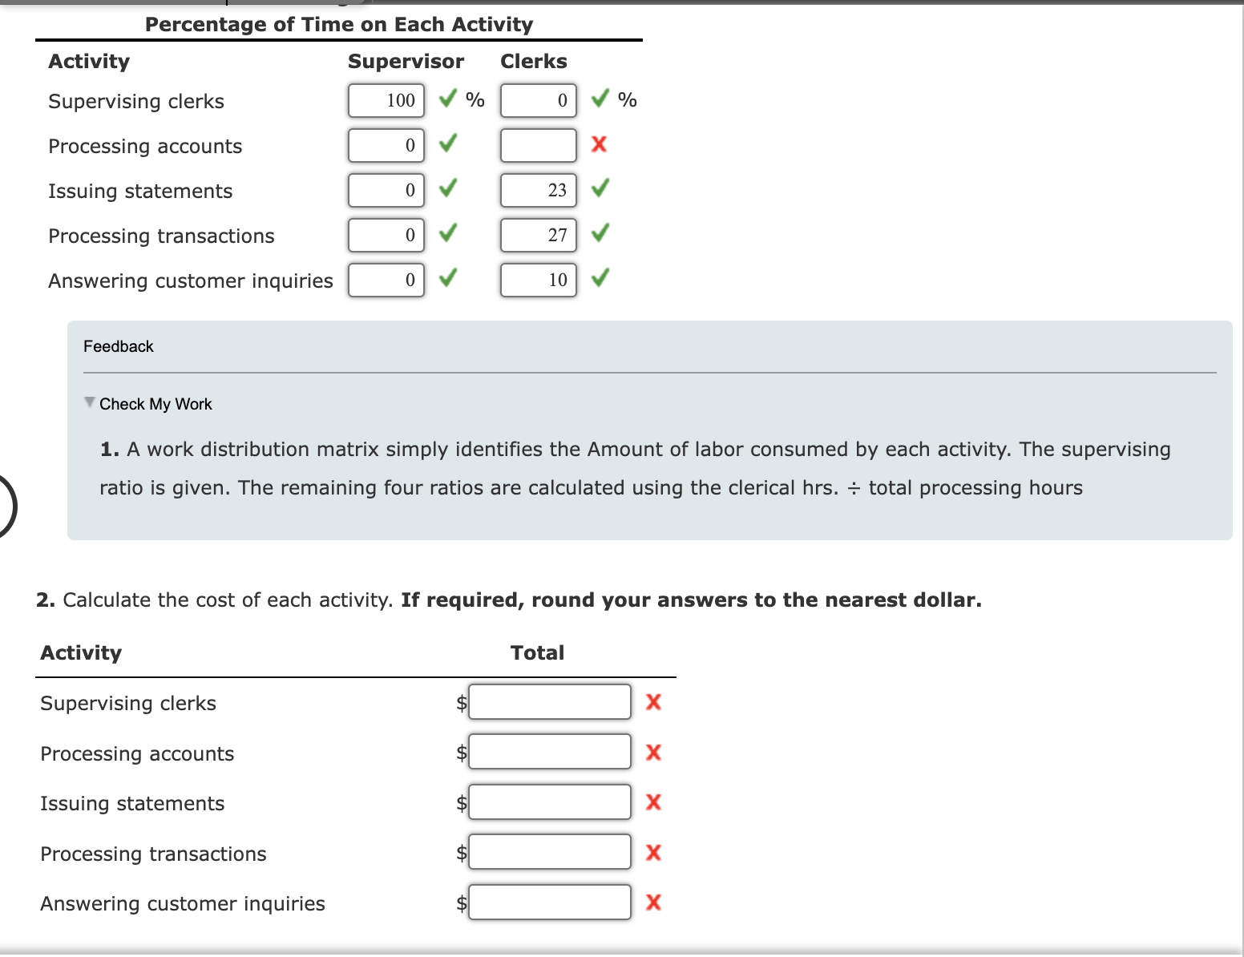Click red X beside Processing transactions total cost
This screenshot has height=957, width=1244.
pyautogui.click(x=653, y=852)
